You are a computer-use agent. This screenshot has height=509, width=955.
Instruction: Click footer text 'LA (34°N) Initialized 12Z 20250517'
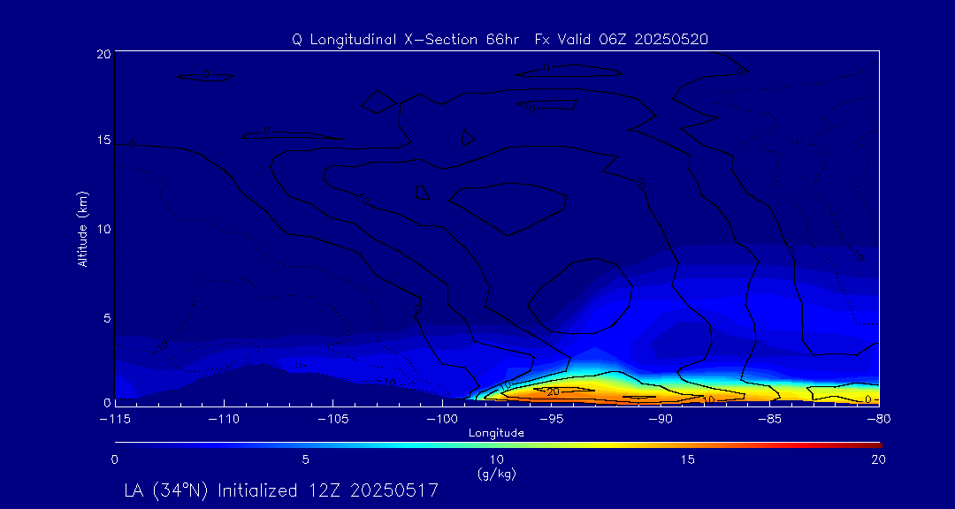(281, 490)
